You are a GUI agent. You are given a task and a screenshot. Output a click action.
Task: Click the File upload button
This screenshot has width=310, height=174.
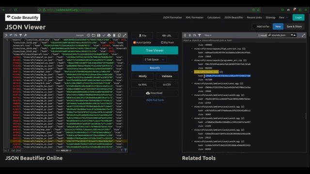point(142,35)
